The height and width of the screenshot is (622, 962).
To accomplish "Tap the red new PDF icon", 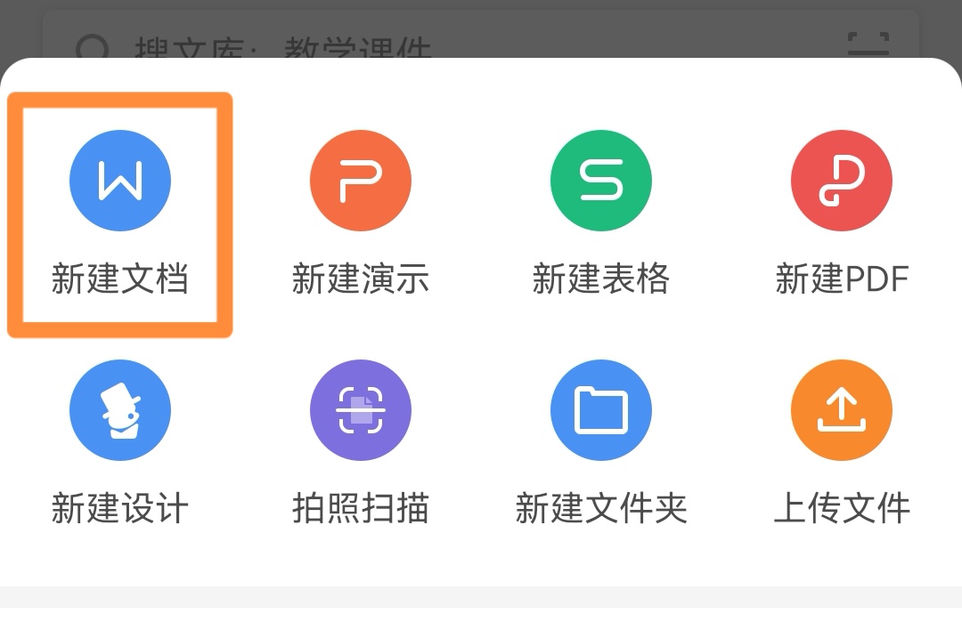I will [x=842, y=181].
